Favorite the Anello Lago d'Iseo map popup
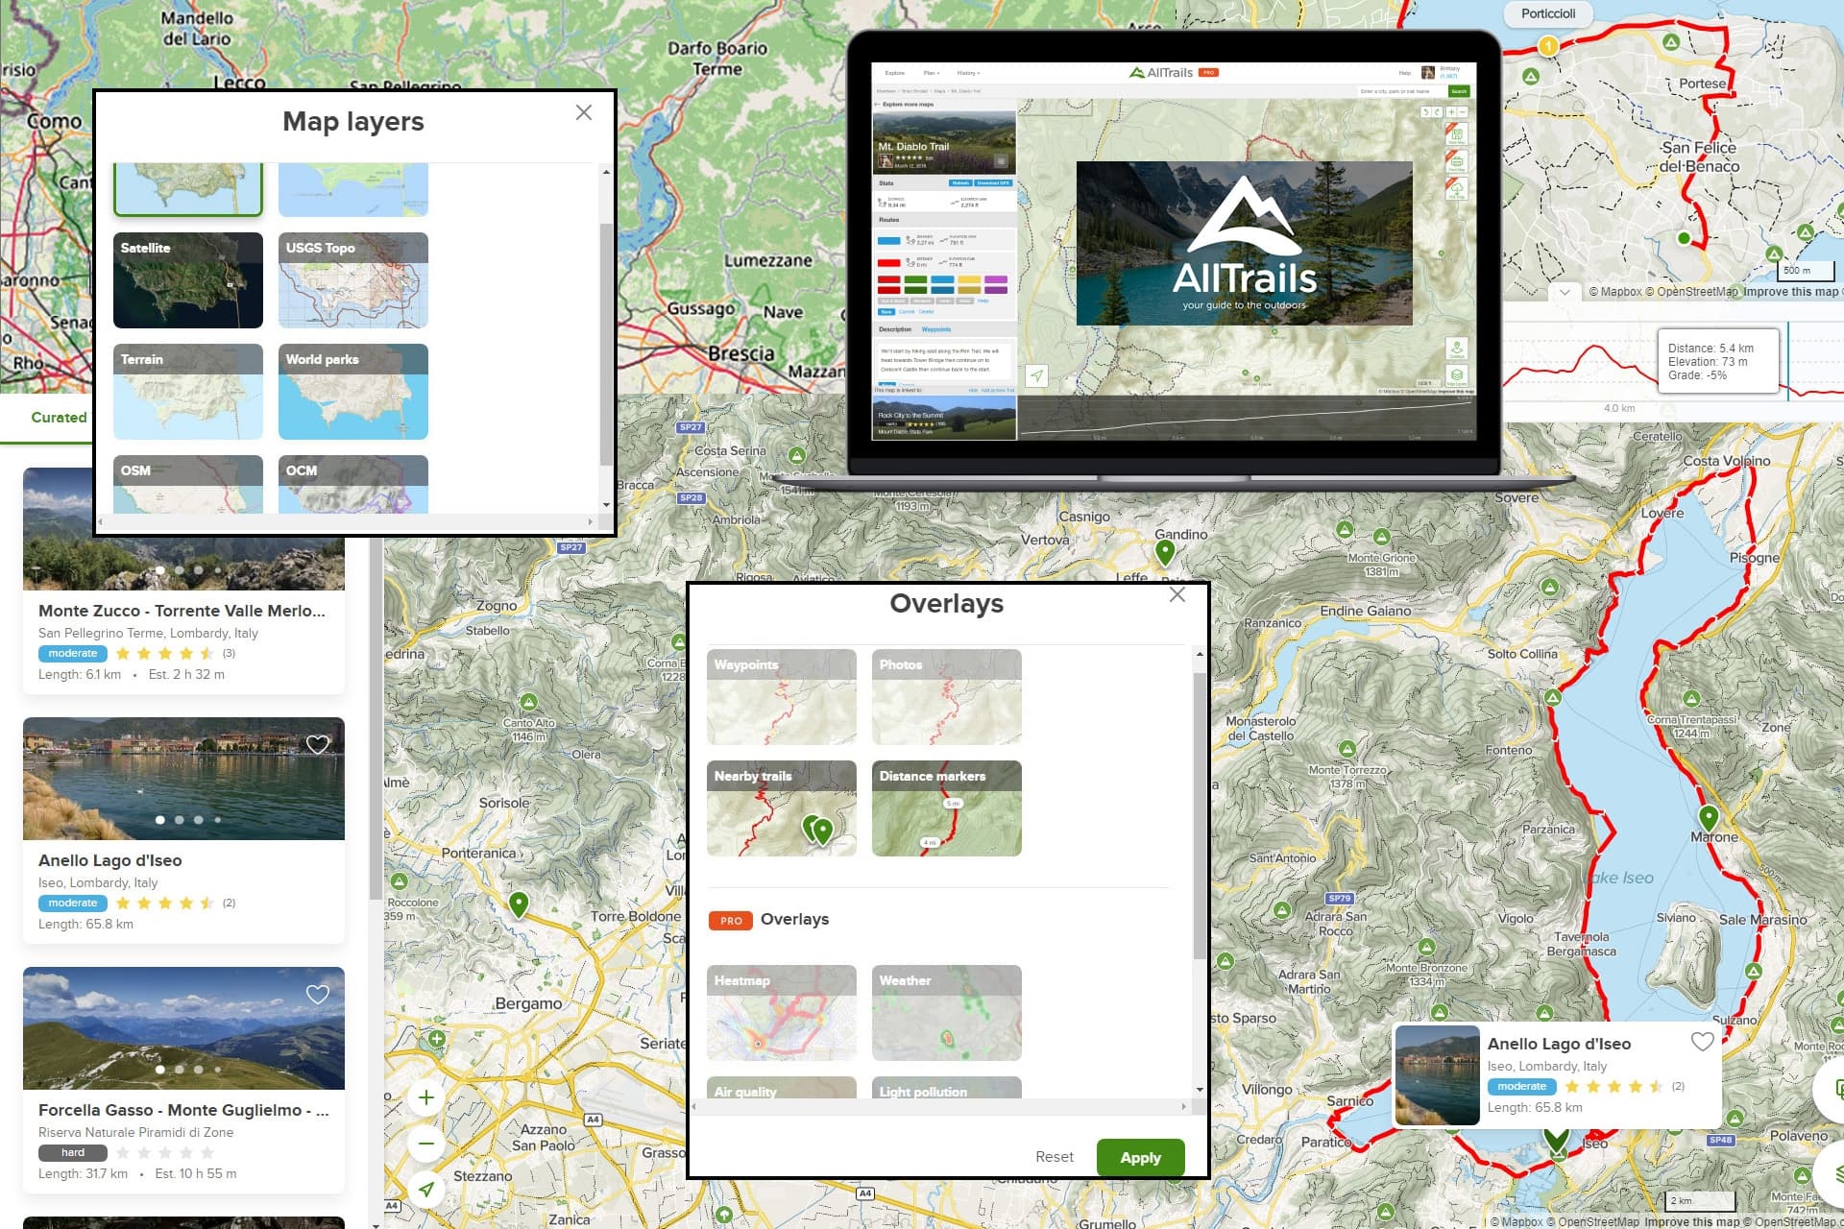 1702,1041
